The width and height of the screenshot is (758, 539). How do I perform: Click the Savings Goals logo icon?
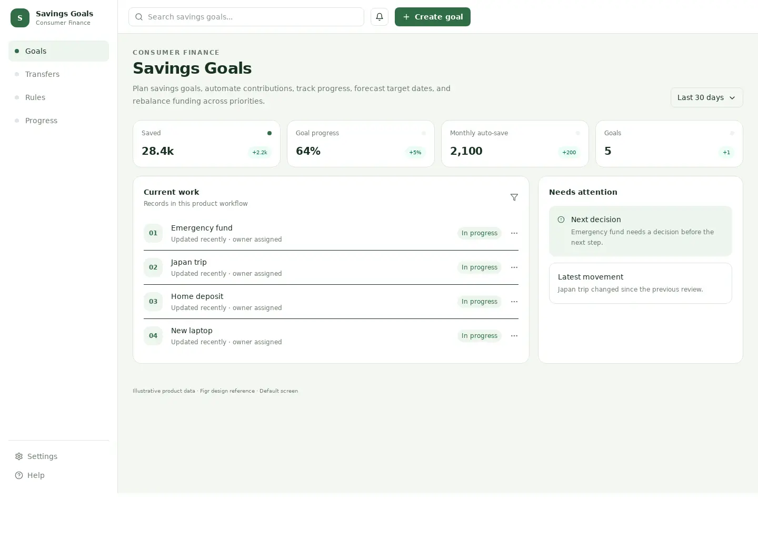[x=20, y=18]
